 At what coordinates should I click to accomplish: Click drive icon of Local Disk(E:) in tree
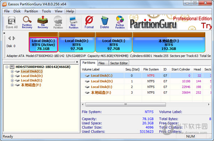[x=17, y=81]
